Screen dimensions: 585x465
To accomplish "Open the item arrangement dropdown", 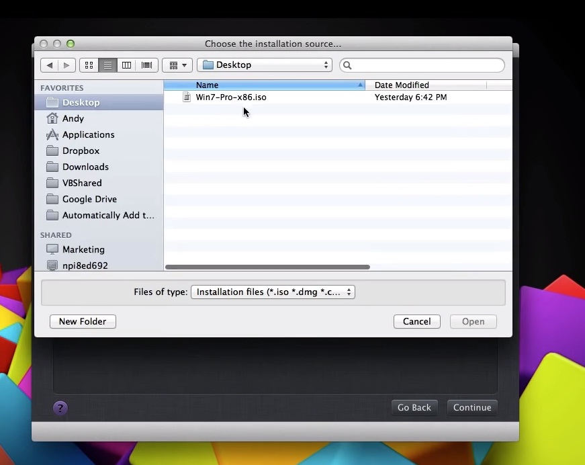I will [x=177, y=65].
